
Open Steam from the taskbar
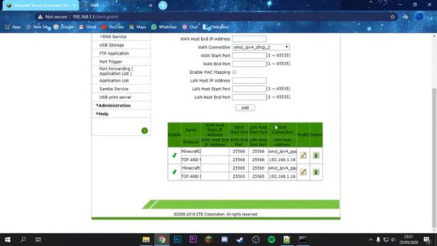pos(240,240)
